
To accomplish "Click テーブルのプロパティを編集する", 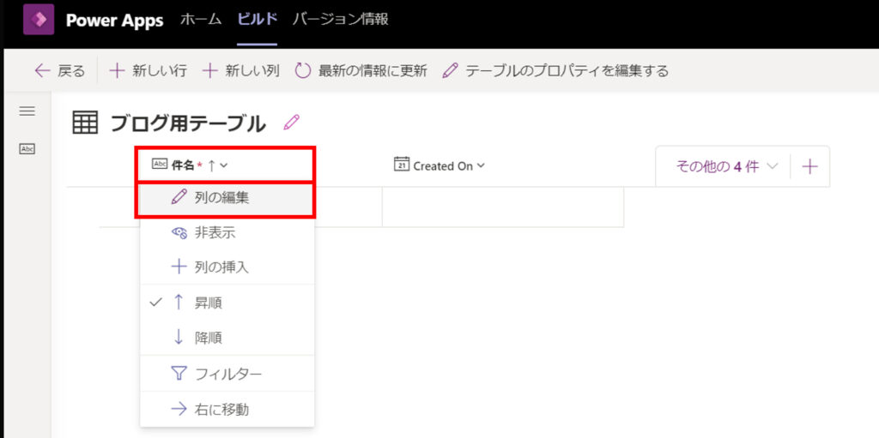I will [x=555, y=70].
